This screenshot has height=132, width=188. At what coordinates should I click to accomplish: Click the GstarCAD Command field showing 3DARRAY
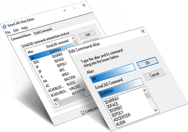point(121,88)
